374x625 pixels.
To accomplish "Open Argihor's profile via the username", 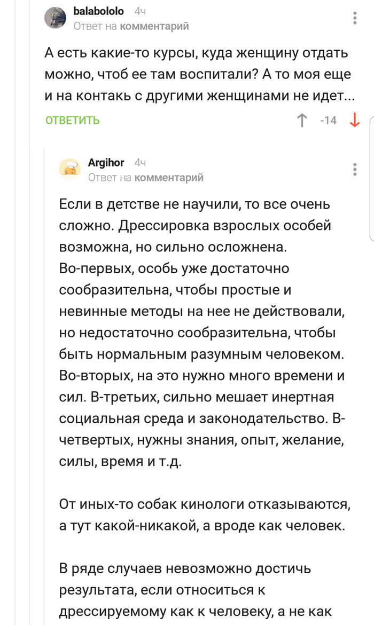I will point(106,162).
